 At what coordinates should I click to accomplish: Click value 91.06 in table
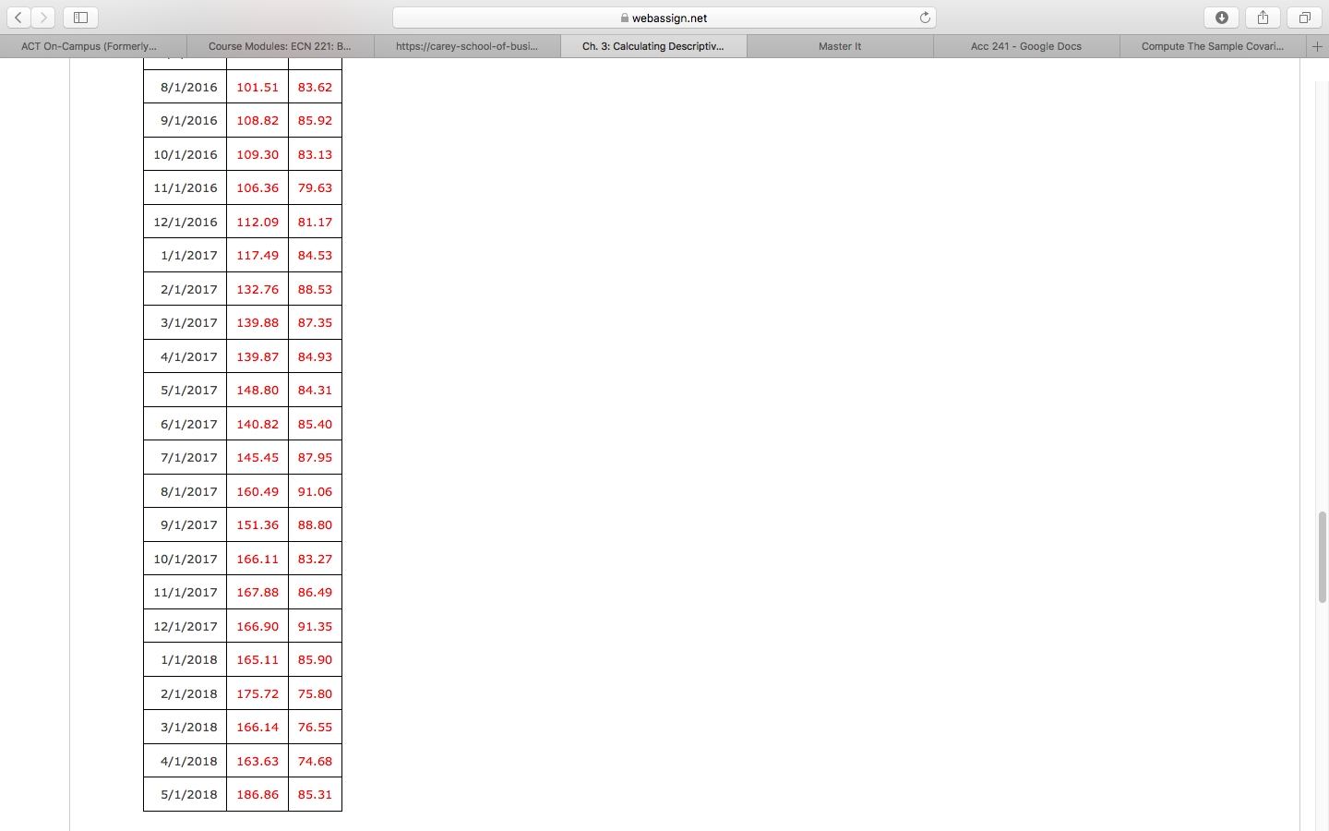tap(315, 491)
